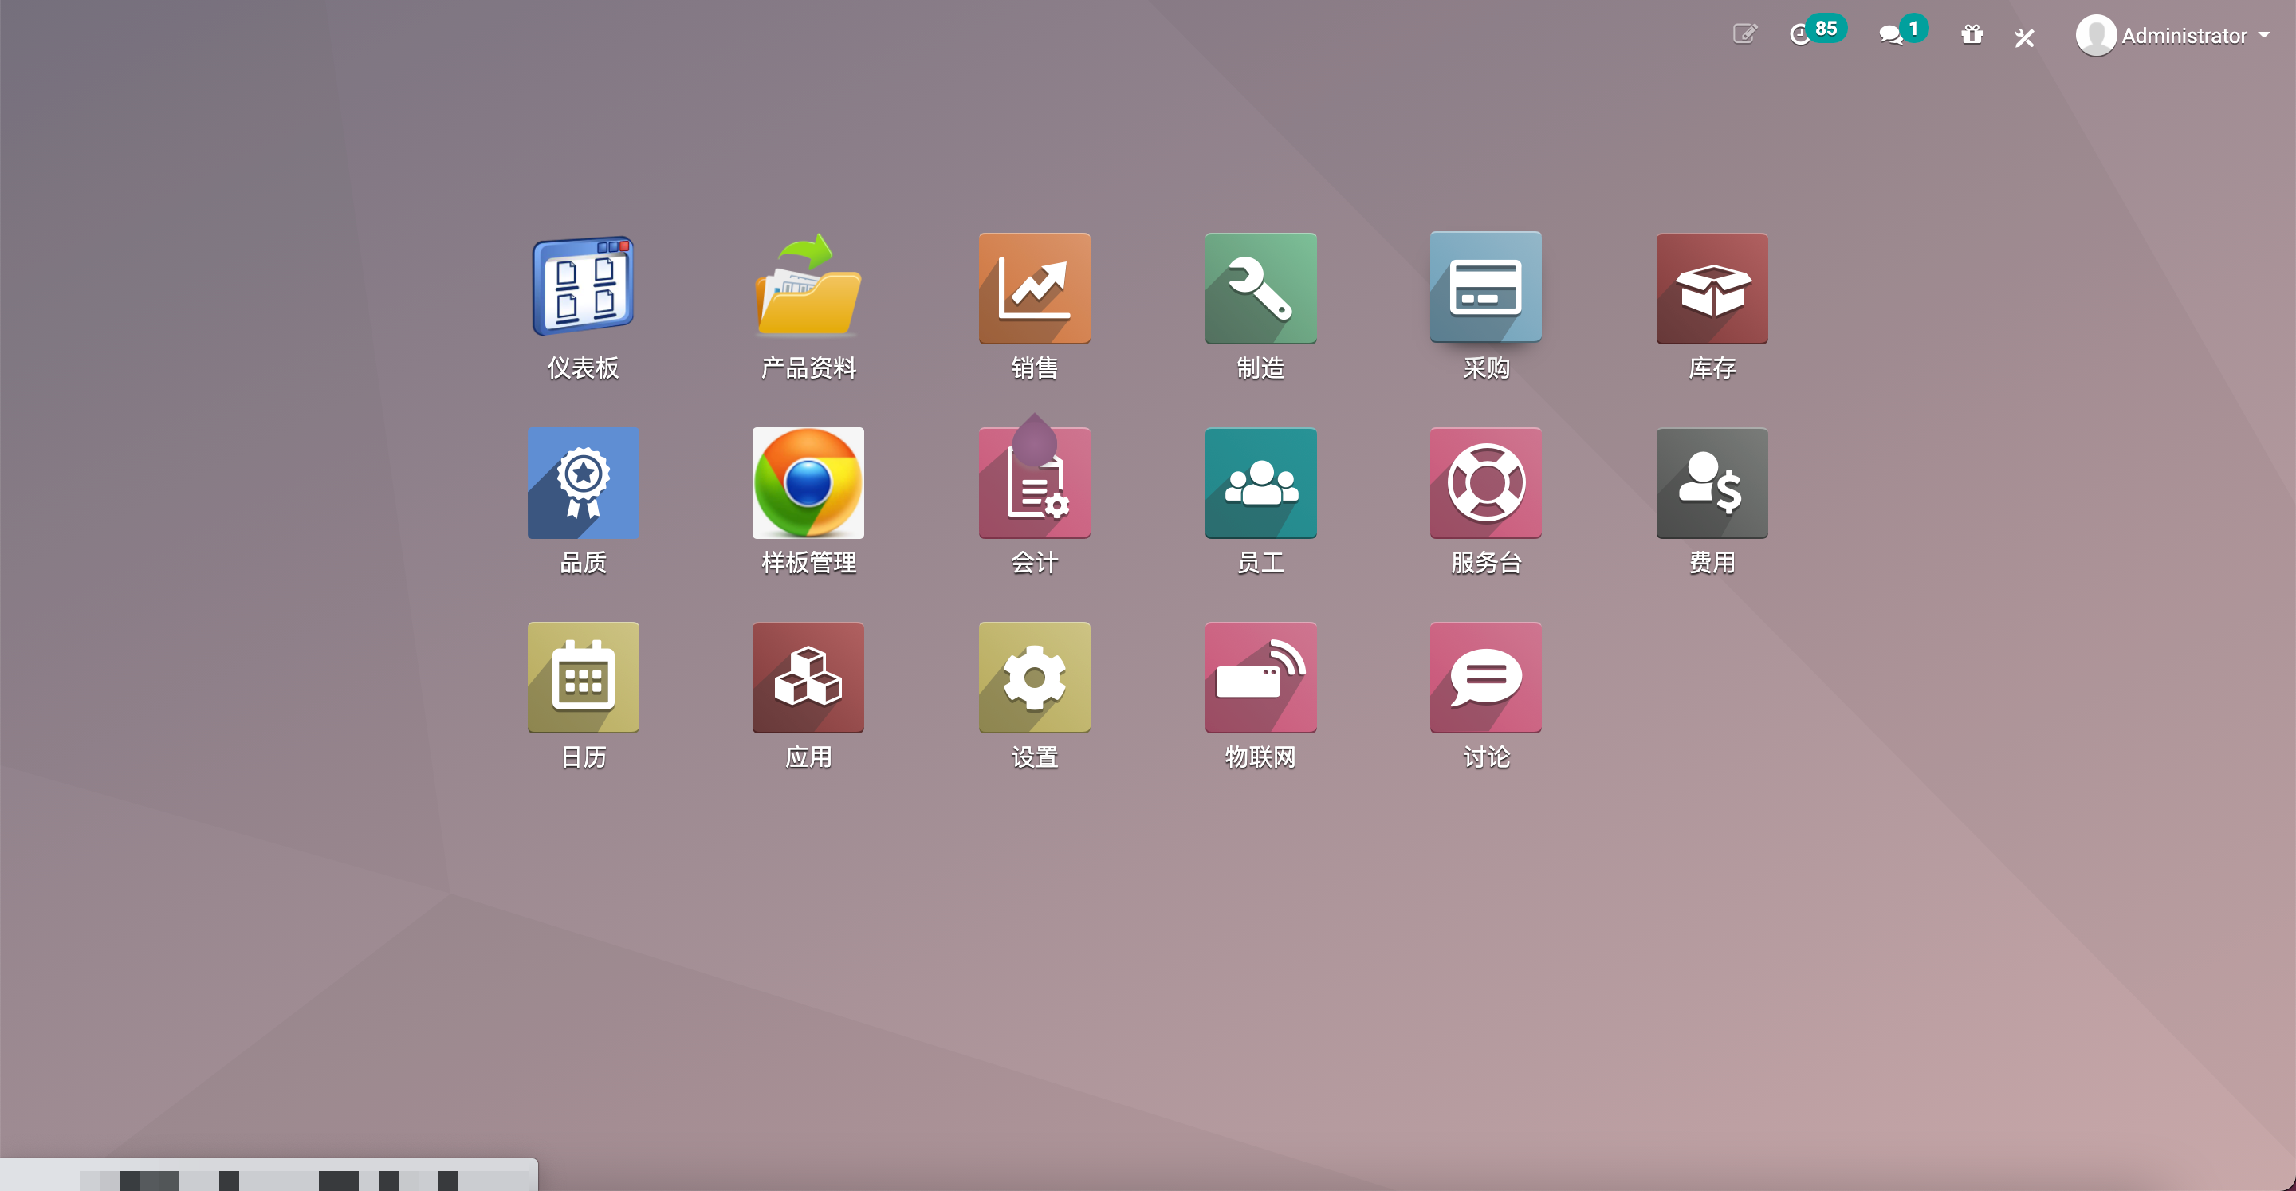The height and width of the screenshot is (1191, 2296).
Task: Open the 制造 manufacturing app
Action: pyautogui.click(x=1260, y=287)
